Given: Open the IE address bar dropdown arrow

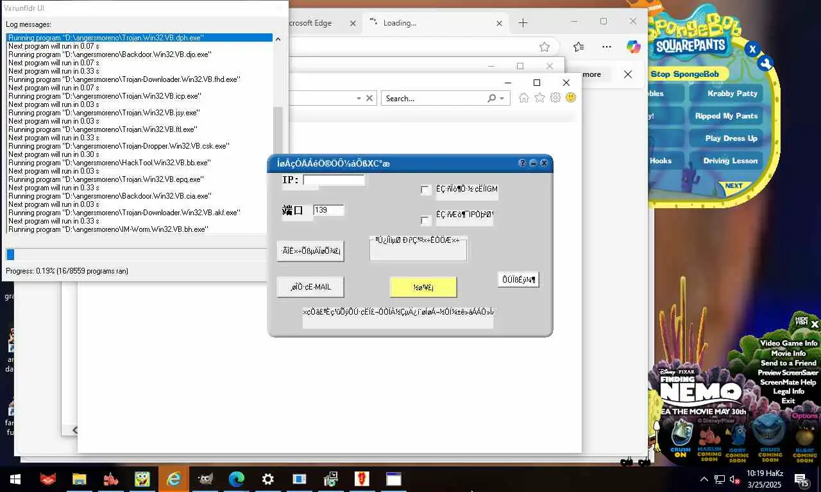Looking at the screenshot, I should [x=359, y=98].
